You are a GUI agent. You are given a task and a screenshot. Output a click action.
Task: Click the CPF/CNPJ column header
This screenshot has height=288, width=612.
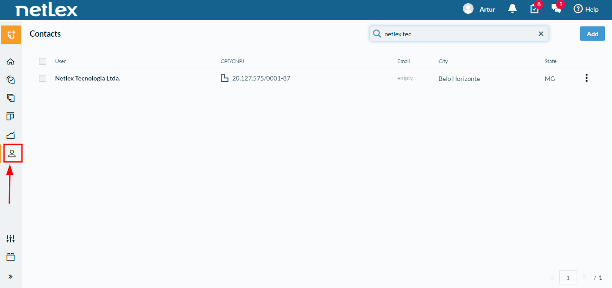[x=232, y=61]
